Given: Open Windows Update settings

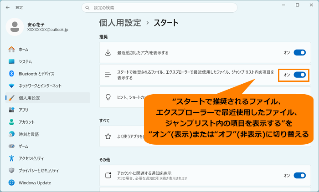Looking at the screenshot, I should point(48,182).
